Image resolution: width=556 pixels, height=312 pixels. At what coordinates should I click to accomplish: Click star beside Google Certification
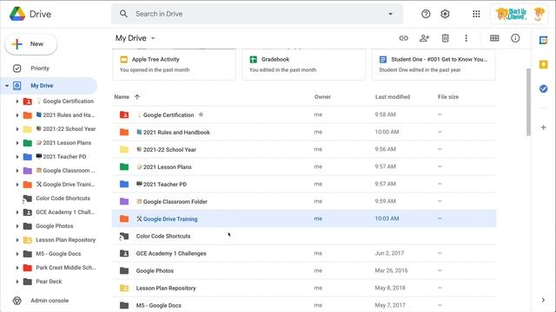[x=201, y=114]
